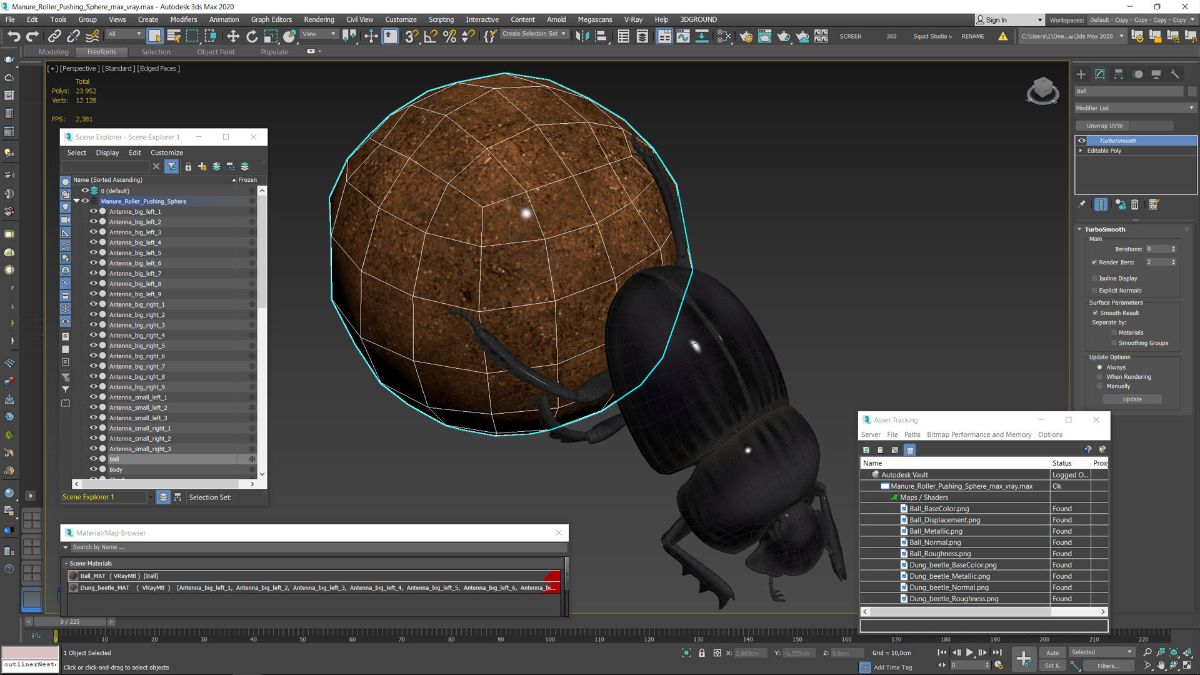Toggle TurboSmooth modifier eye icon

point(1082,141)
